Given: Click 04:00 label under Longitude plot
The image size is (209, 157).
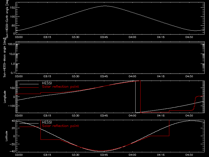Looking at the screenshot, I should (132, 116).
